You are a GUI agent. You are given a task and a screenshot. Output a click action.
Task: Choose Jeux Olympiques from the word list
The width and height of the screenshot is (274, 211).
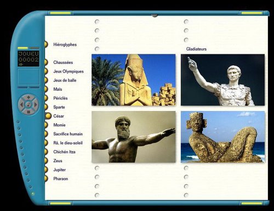68,71
